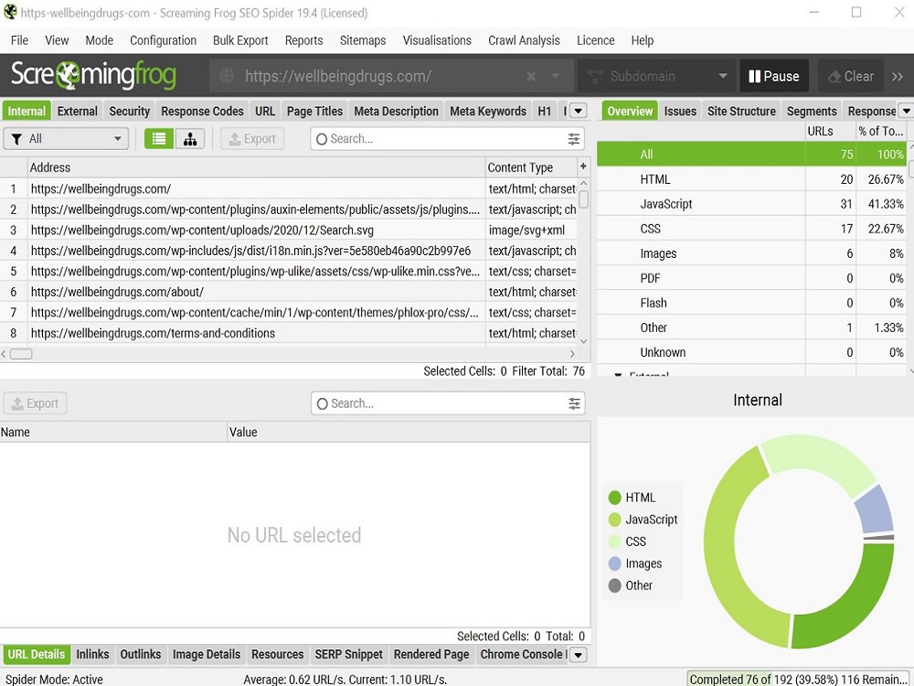Open the All filter dropdown
Image resolution: width=914 pixels, height=686 pixels.
click(66, 139)
